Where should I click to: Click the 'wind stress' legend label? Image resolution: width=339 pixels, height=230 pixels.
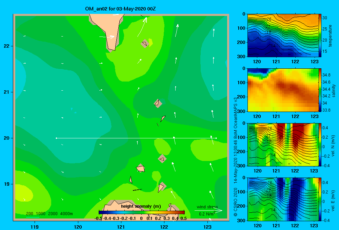[x=207, y=207]
